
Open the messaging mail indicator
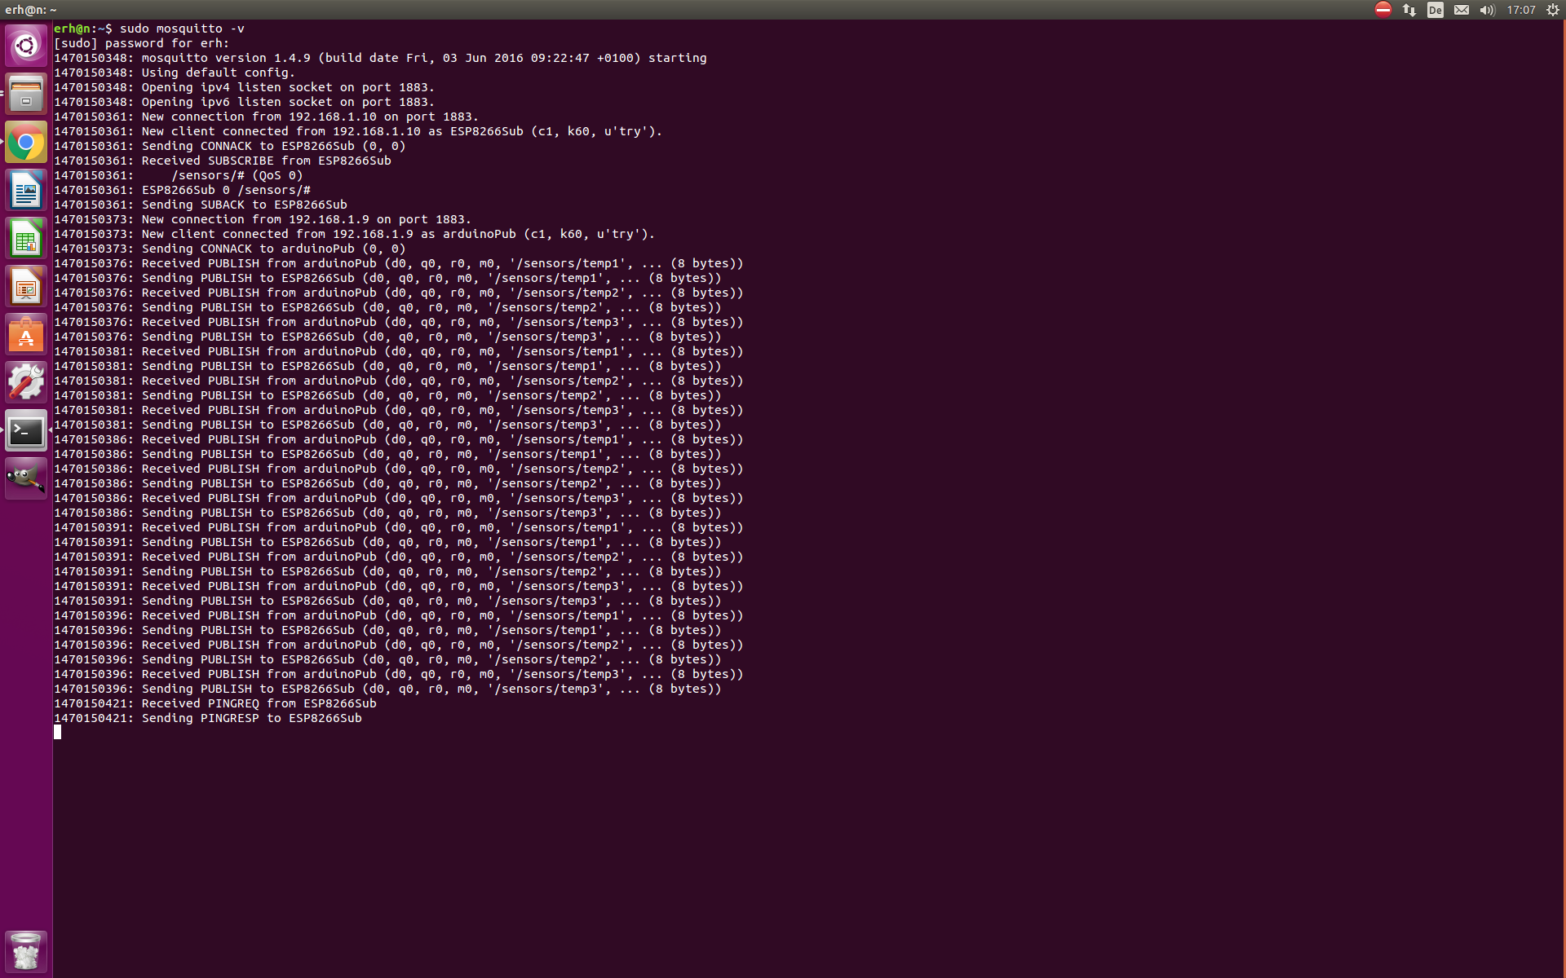point(1462,10)
